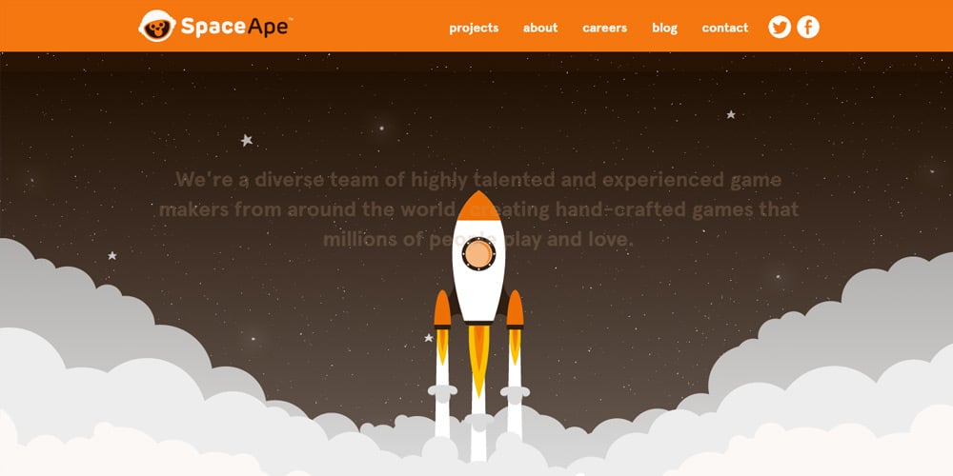Click the large star above the tagline's left side
The width and height of the screenshot is (953, 476).
246,140
